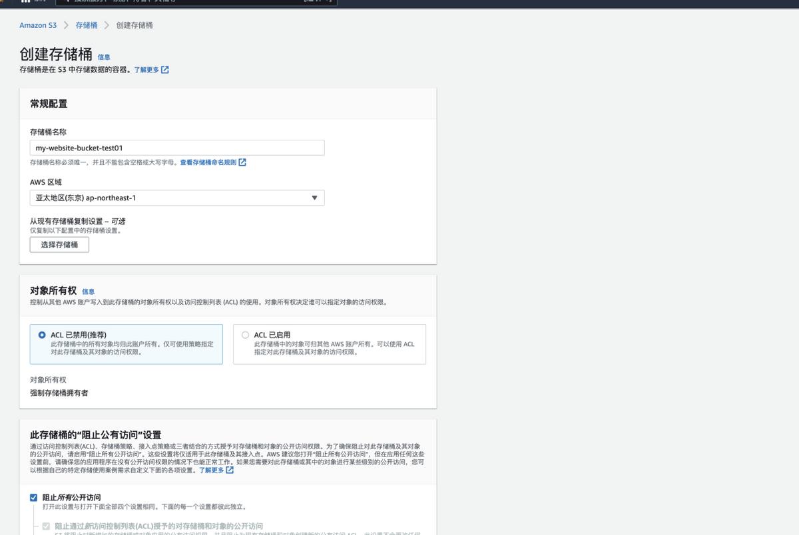Viewport: 799px width, 535px height.
Task: Select the ACL 已禁用(推荐) radio button
Action: [x=42, y=335]
